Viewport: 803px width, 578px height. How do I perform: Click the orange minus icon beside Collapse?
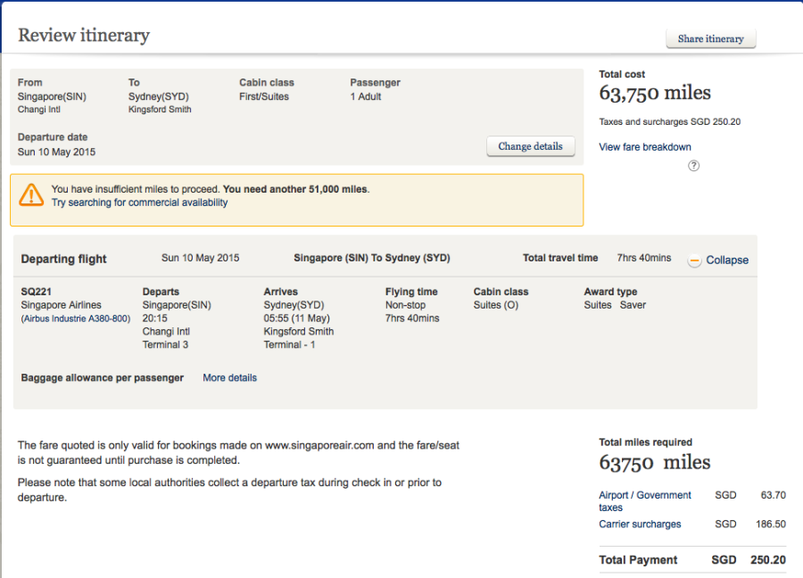694,260
